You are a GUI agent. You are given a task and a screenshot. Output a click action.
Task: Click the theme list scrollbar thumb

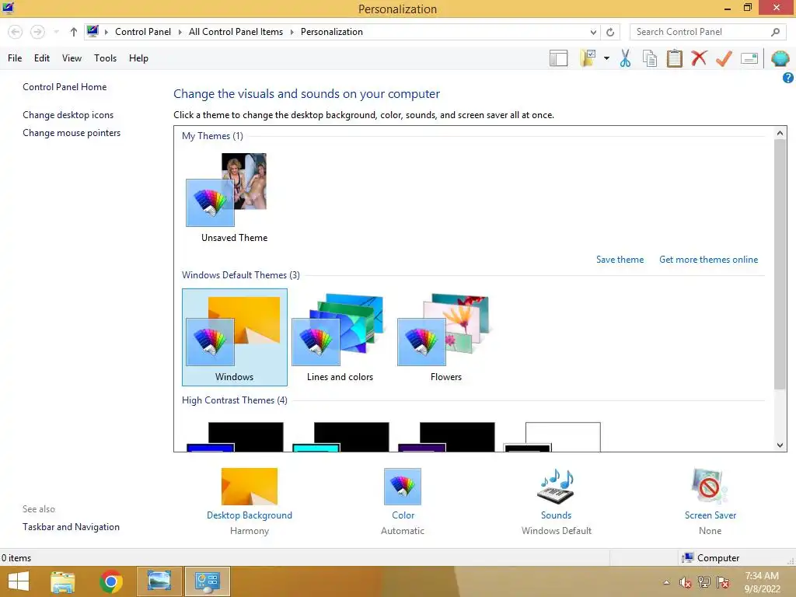tap(780, 264)
